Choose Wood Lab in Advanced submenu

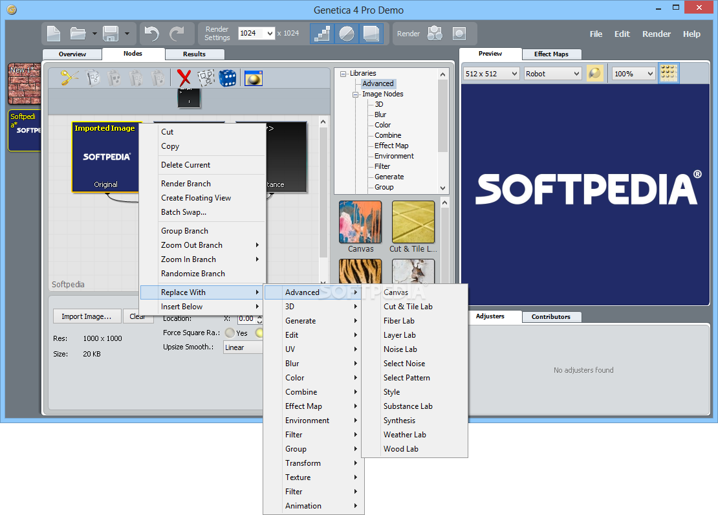415,449
